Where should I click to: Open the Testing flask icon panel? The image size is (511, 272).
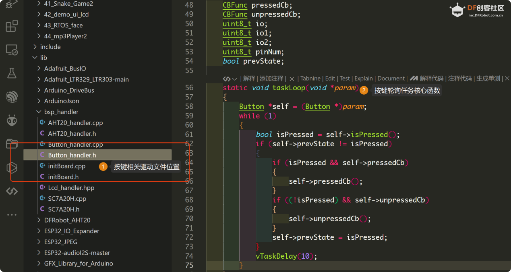point(12,73)
